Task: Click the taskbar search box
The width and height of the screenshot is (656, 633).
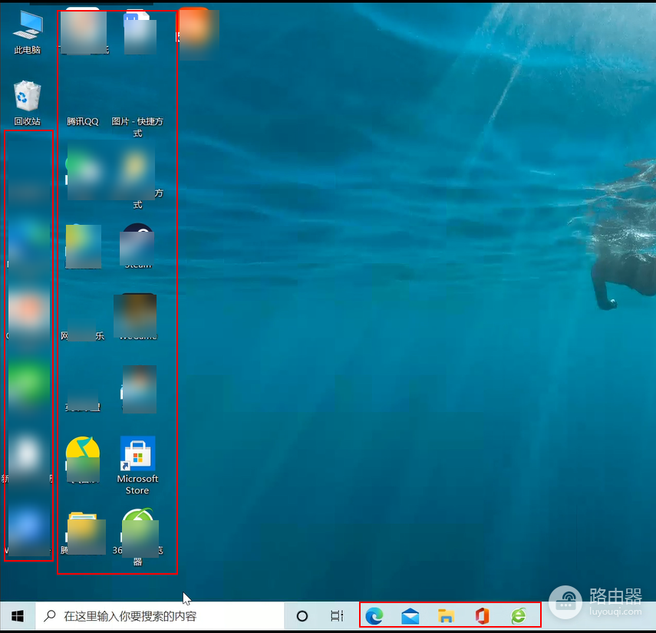Action: [160, 616]
